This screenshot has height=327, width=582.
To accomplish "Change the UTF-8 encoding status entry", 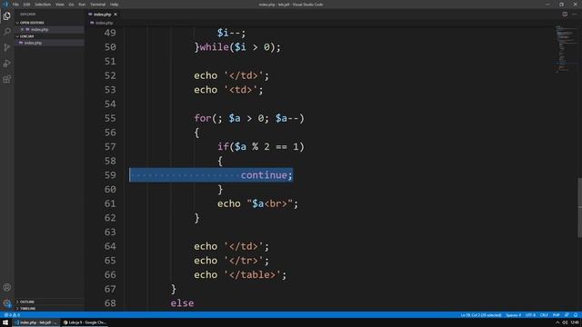I will (x=530, y=315).
